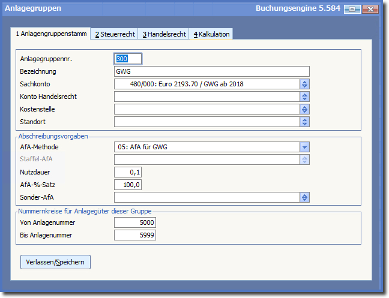Switch to the 3 Handelsrecht tab

tap(163, 34)
